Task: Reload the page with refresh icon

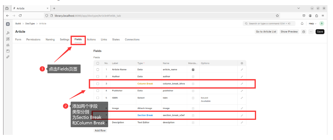Action: [20, 16]
